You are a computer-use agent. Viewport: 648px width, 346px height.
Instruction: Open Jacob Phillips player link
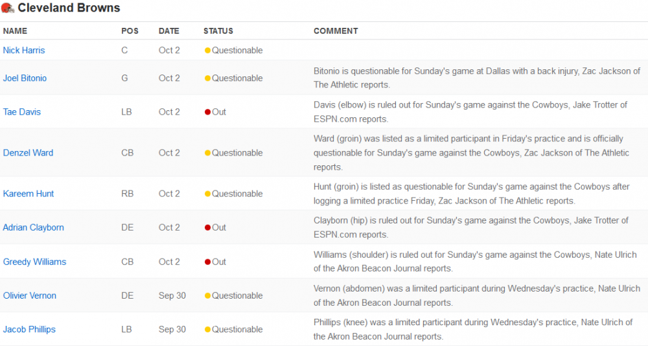point(29,329)
